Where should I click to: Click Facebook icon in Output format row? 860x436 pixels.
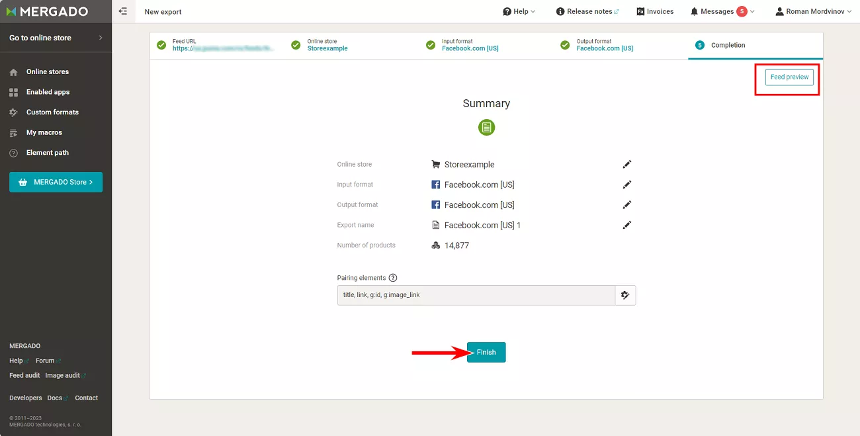[435, 205]
